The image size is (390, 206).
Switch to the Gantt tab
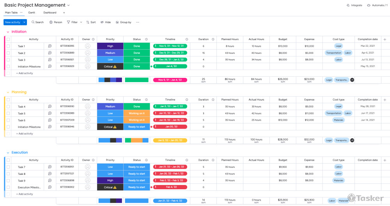32,12
